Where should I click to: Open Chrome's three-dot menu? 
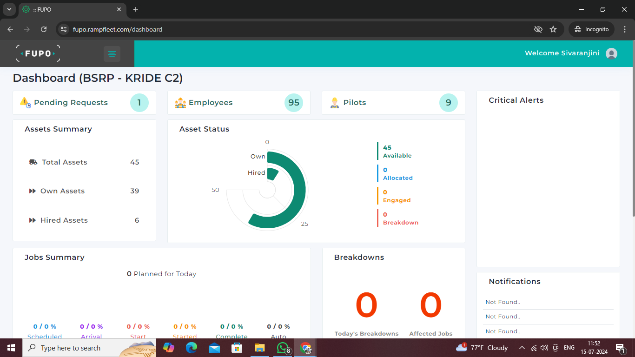point(625,29)
